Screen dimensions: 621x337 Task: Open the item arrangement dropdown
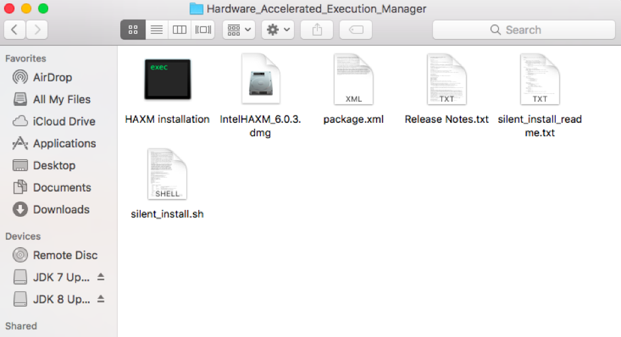pos(238,30)
